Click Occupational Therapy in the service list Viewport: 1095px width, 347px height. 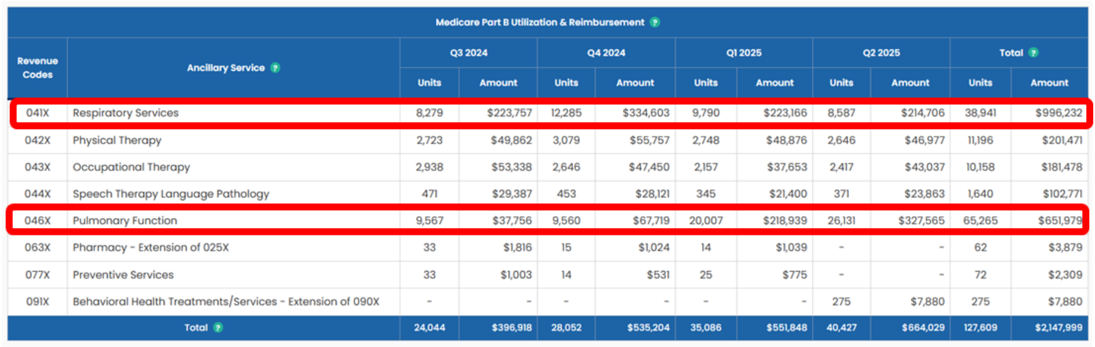(131, 167)
